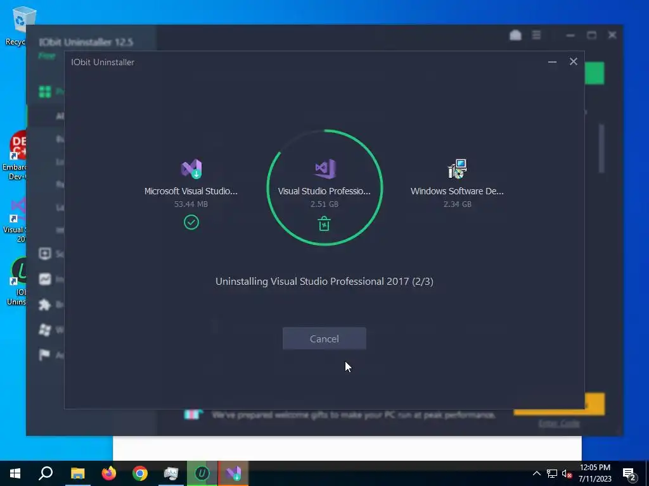Open the Windows Start menu
The width and height of the screenshot is (649, 486).
click(x=15, y=473)
